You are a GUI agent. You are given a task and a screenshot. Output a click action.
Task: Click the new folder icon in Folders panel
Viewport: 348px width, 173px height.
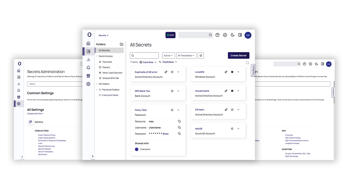click(121, 44)
